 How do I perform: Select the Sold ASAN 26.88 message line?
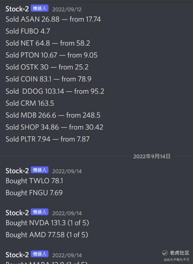click(53, 19)
